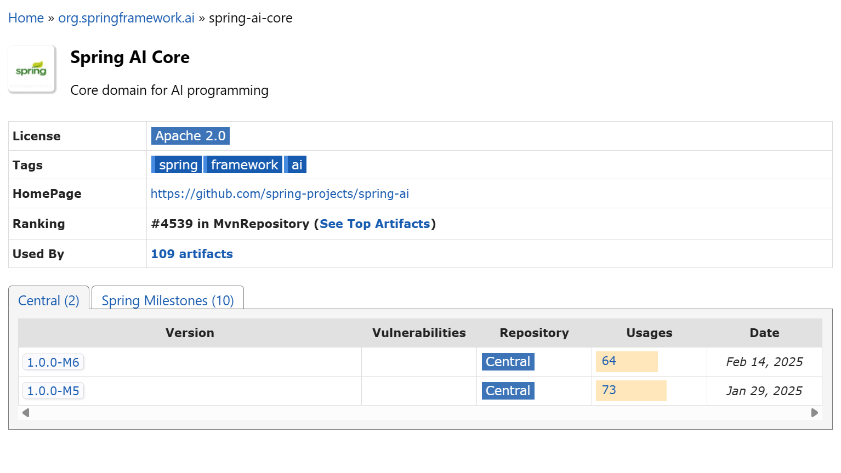
Task: Click the right scroll arrow of the table
Action: 815,413
